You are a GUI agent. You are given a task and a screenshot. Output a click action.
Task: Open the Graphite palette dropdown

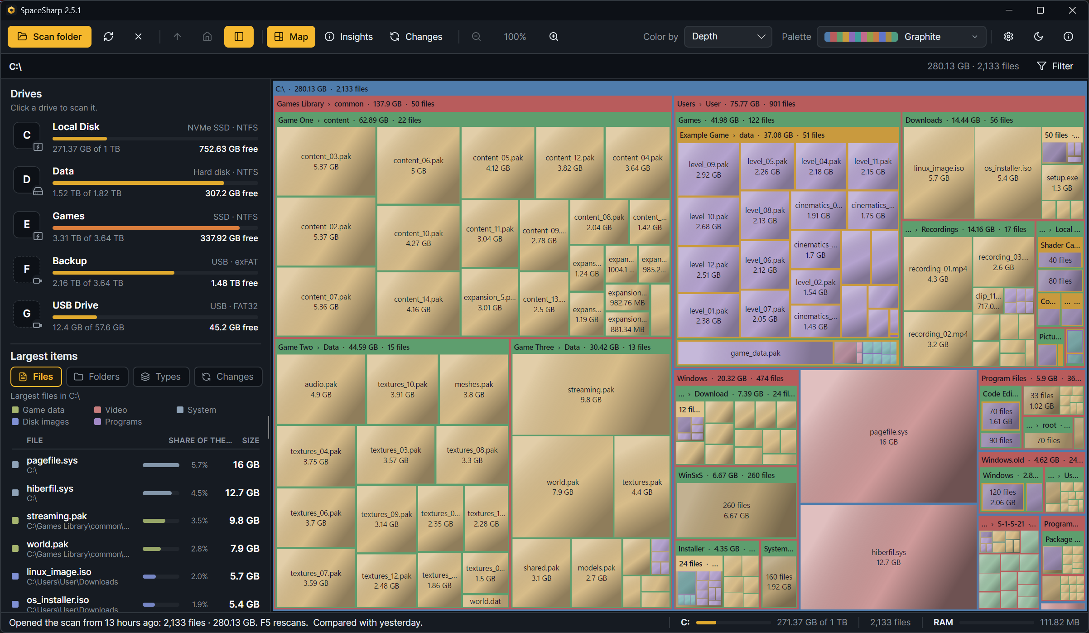tap(901, 37)
